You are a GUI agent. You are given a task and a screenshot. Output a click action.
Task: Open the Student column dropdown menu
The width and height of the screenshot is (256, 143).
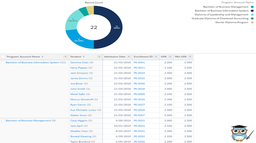(99, 57)
